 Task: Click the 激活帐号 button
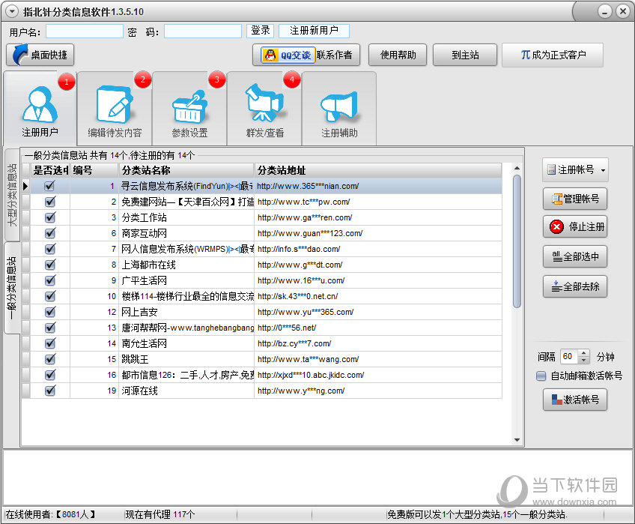tap(575, 400)
